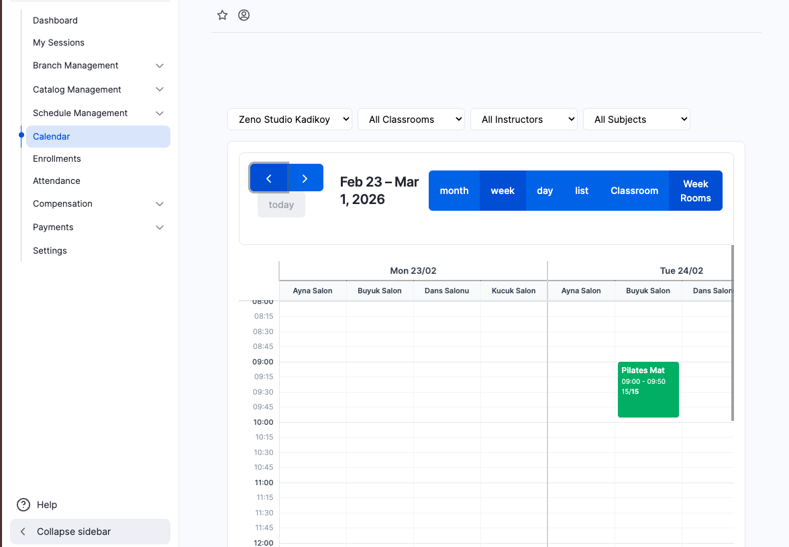Click Mon 23/02 day header

413,270
